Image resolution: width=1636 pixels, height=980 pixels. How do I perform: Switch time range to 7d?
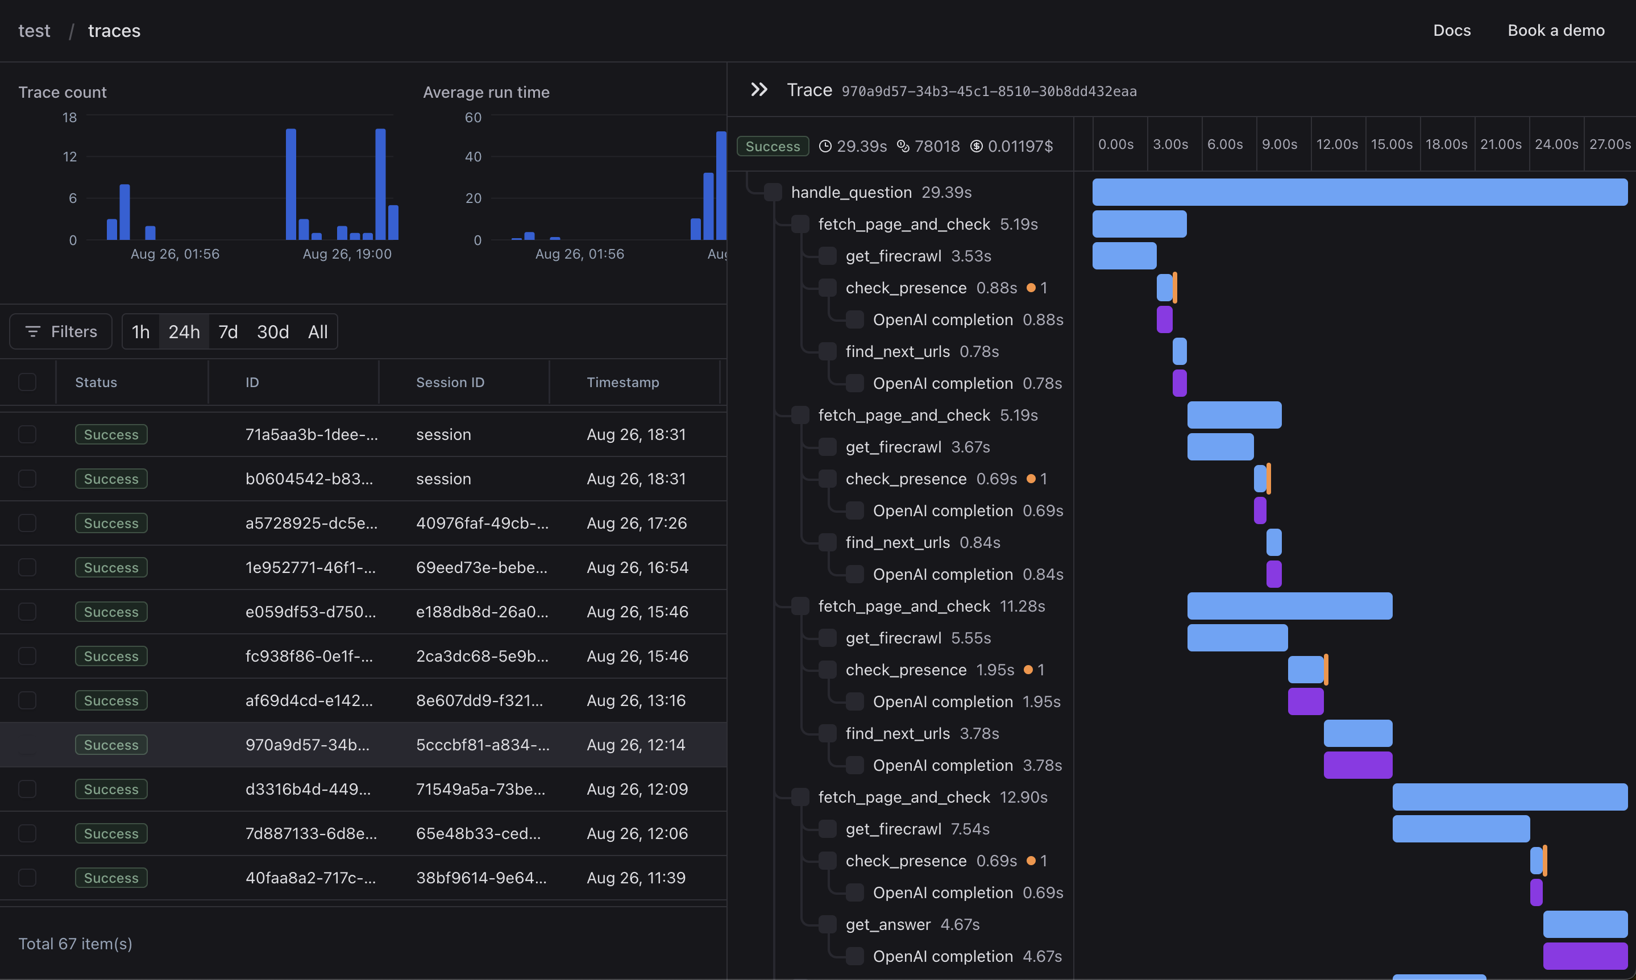[x=228, y=331]
